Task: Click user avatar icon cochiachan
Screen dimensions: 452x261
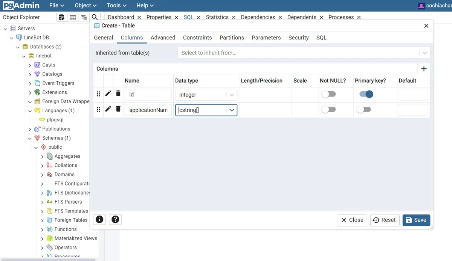Action: 421,6
